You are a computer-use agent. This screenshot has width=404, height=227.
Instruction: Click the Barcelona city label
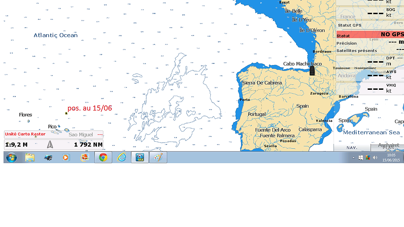pyautogui.click(x=348, y=96)
